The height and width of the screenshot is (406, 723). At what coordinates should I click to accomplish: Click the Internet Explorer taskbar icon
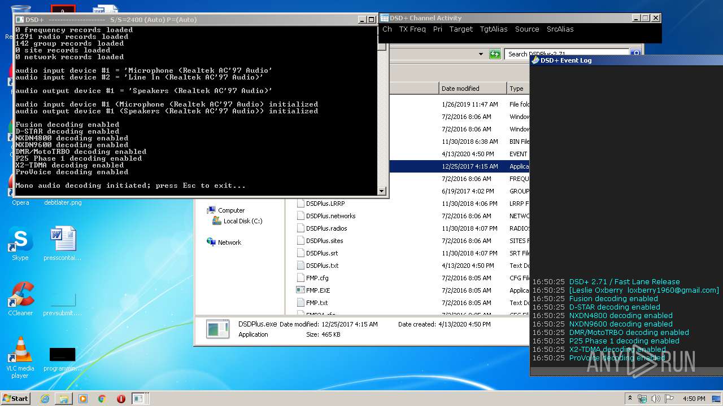pos(45,399)
